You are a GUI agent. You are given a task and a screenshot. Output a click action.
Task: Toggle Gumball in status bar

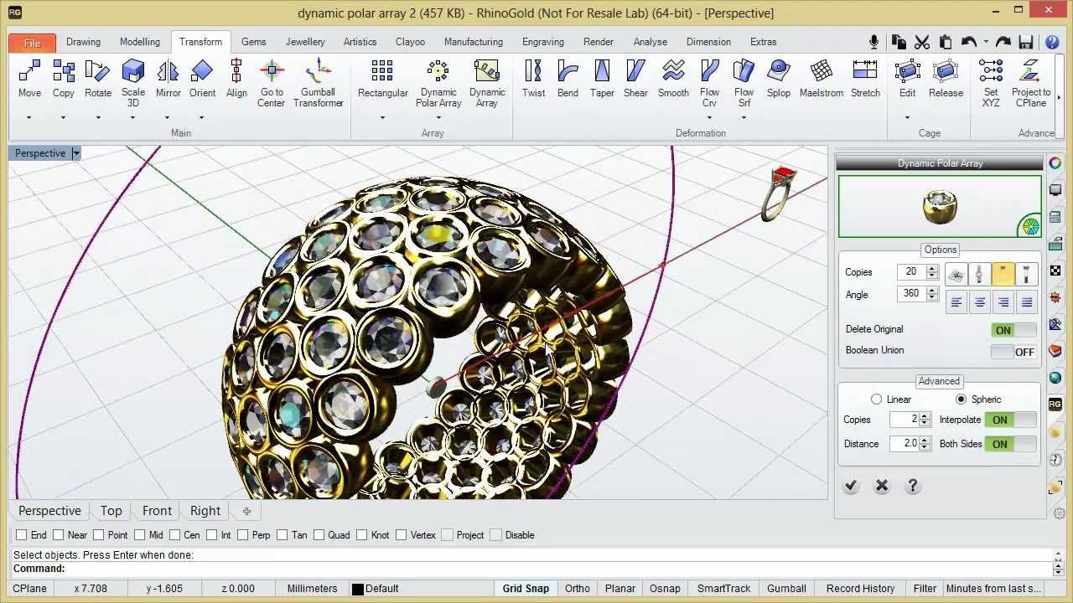pos(786,589)
